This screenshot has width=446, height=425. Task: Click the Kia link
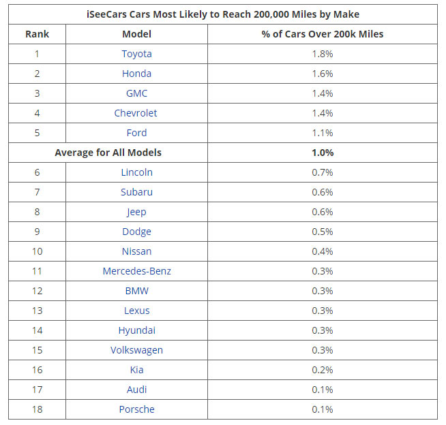point(136,370)
